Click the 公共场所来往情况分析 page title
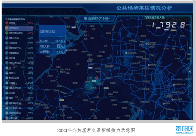 click(x=144, y=8)
